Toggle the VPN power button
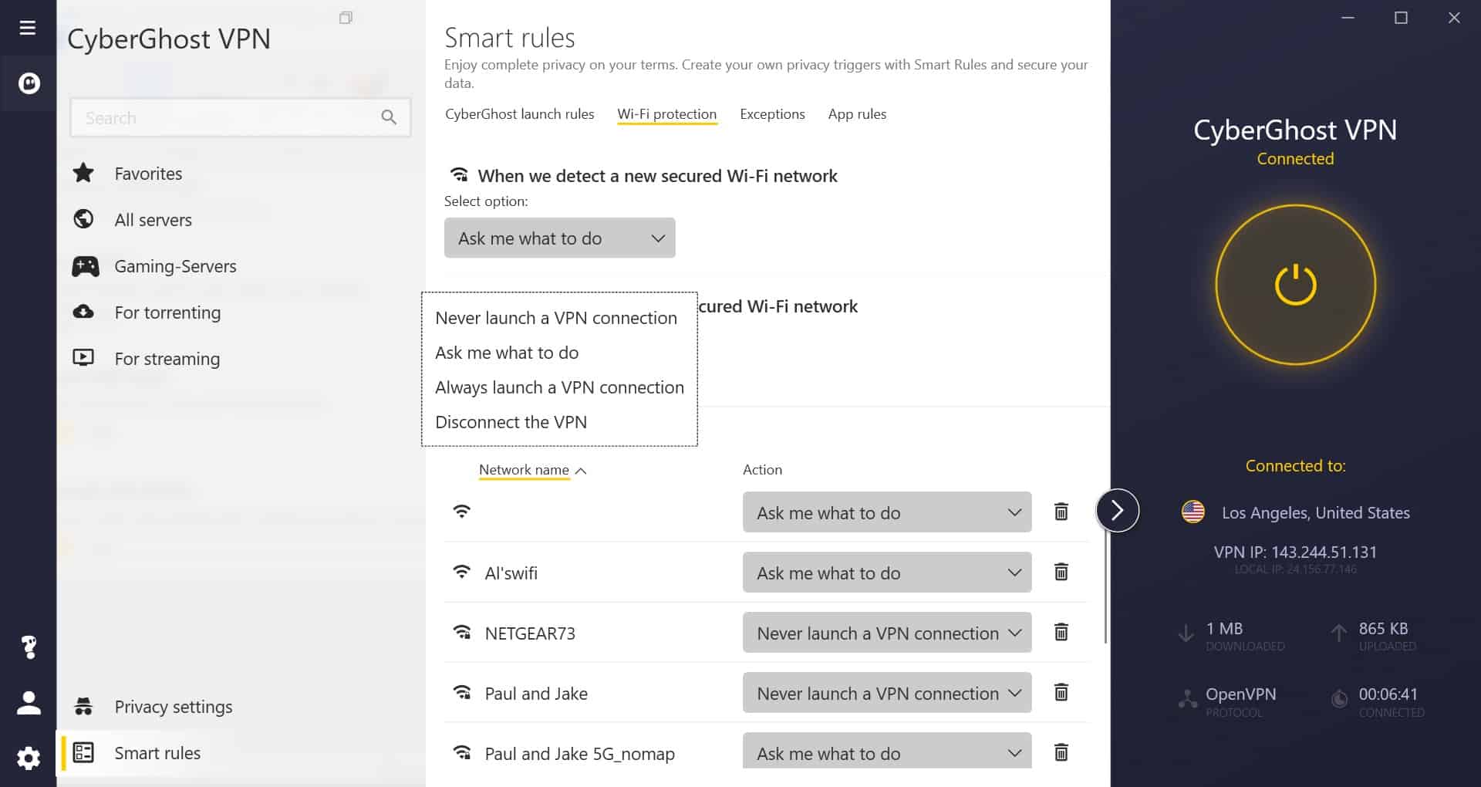This screenshot has height=787, width=1481. 1295,285
